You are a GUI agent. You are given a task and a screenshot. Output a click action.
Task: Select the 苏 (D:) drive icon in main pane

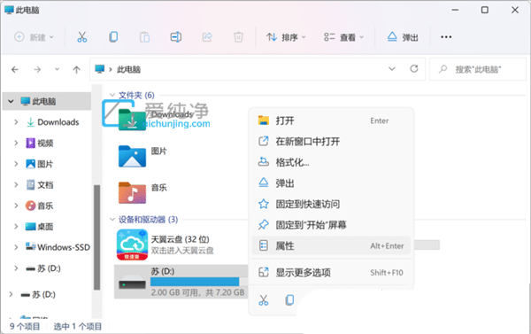(x=132, y=282)
